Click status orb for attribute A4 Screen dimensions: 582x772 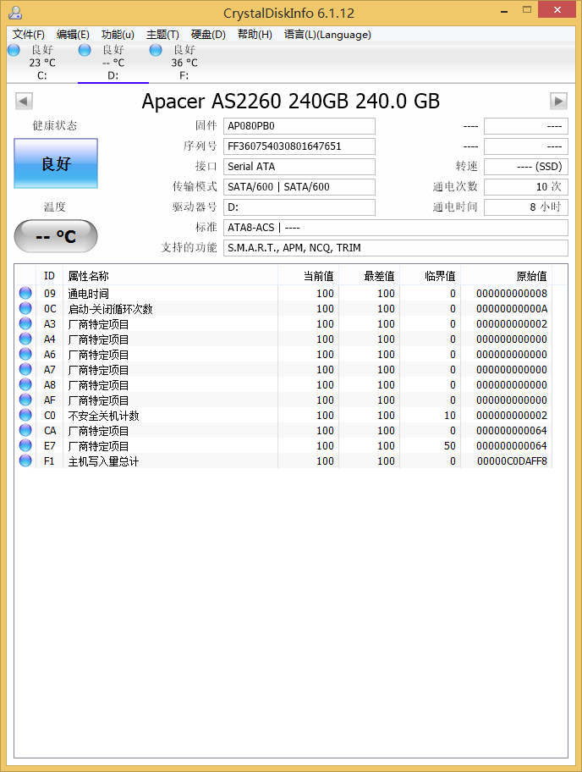click(x=25, y=339)
